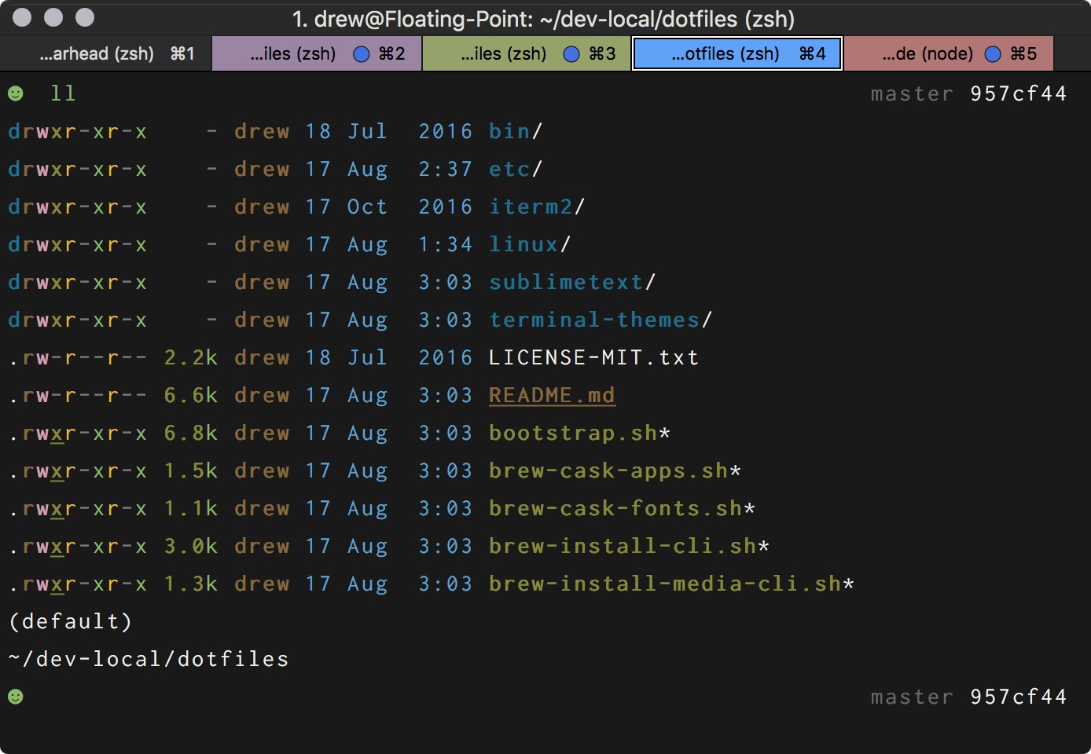Image resolution: width=1091 pixels, height=754 pixels.
Task: Maximize the terminal window
Action: 85,17
